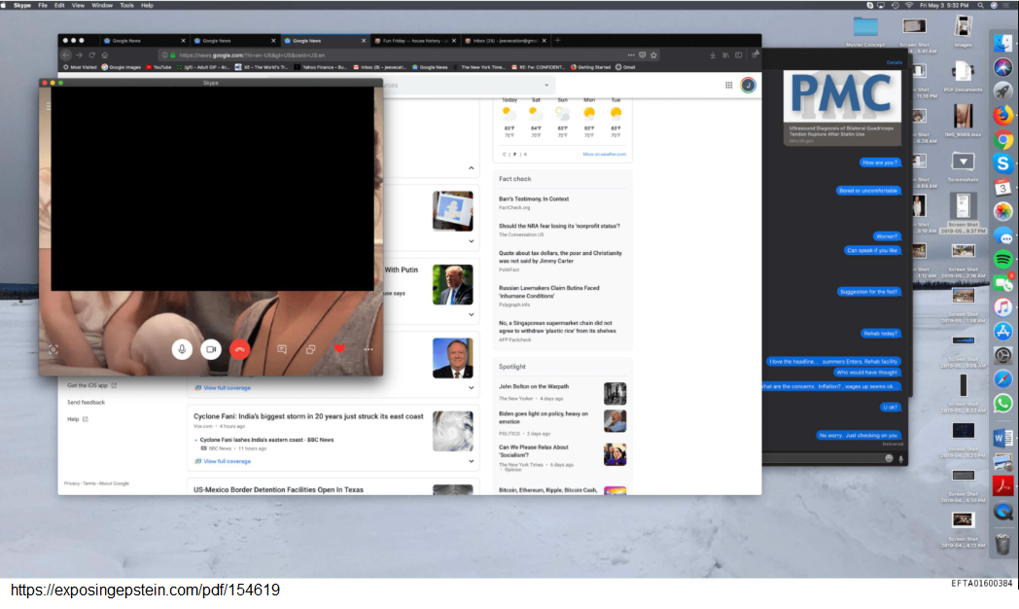Go to Firefox home page
Viewport: 1019px width, 609px height.
(105, 55)
